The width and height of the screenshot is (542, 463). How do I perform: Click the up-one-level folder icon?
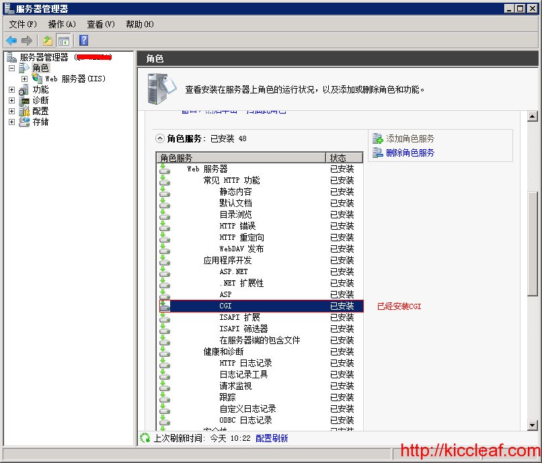pos(48,41)
